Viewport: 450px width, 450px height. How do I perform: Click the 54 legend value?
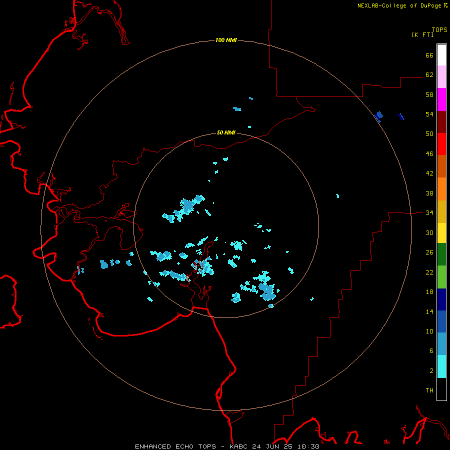[429, 114]
